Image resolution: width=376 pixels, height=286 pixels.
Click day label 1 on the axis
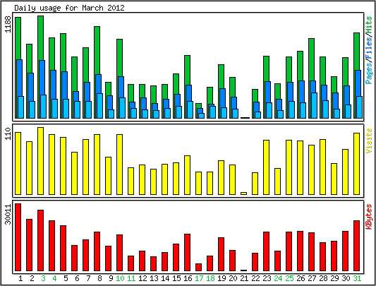(x=20, y=278)
